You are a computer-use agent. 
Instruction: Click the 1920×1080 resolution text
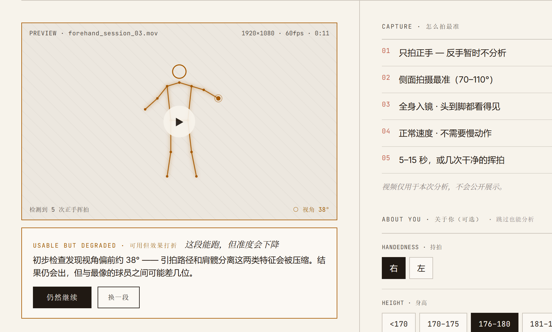pyautogui.click(x=258, y=33)
